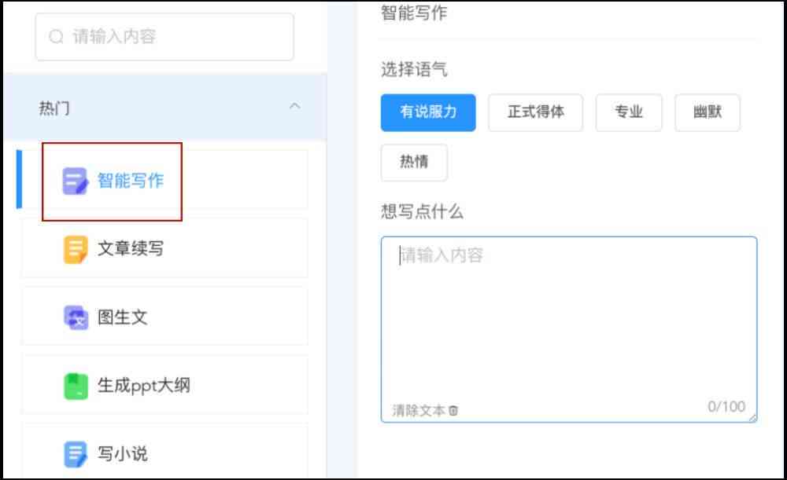Viewport: 787px width, 480px height.
Task: Collapse the 热门 section chevron
Action: point(294,106)
